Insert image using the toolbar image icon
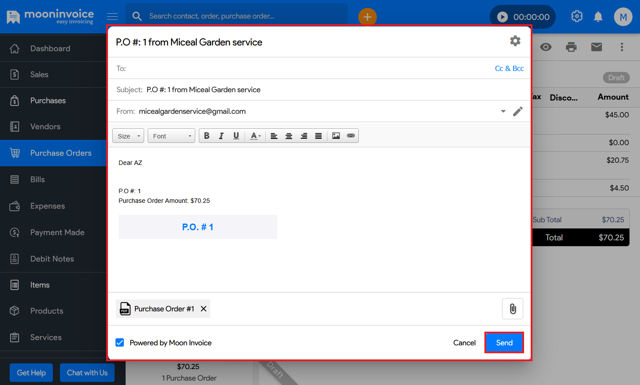Viewport: 640px width, 385px height. pos(336,136)
